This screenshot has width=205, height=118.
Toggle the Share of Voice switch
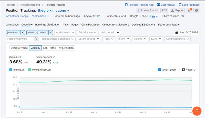pos(182,16)
